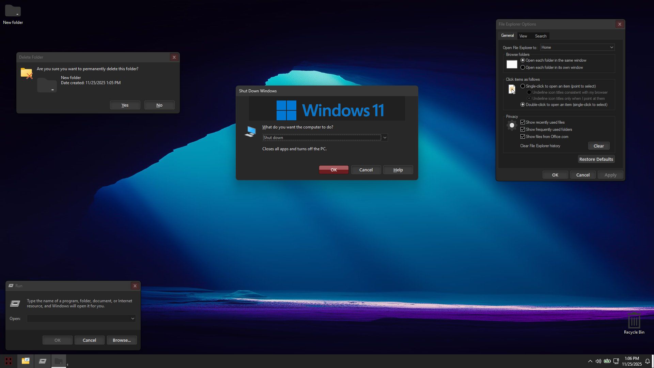Expand the Run dialog Open dropdown arrow
The image size is (654, 368).
click(133, 319)
